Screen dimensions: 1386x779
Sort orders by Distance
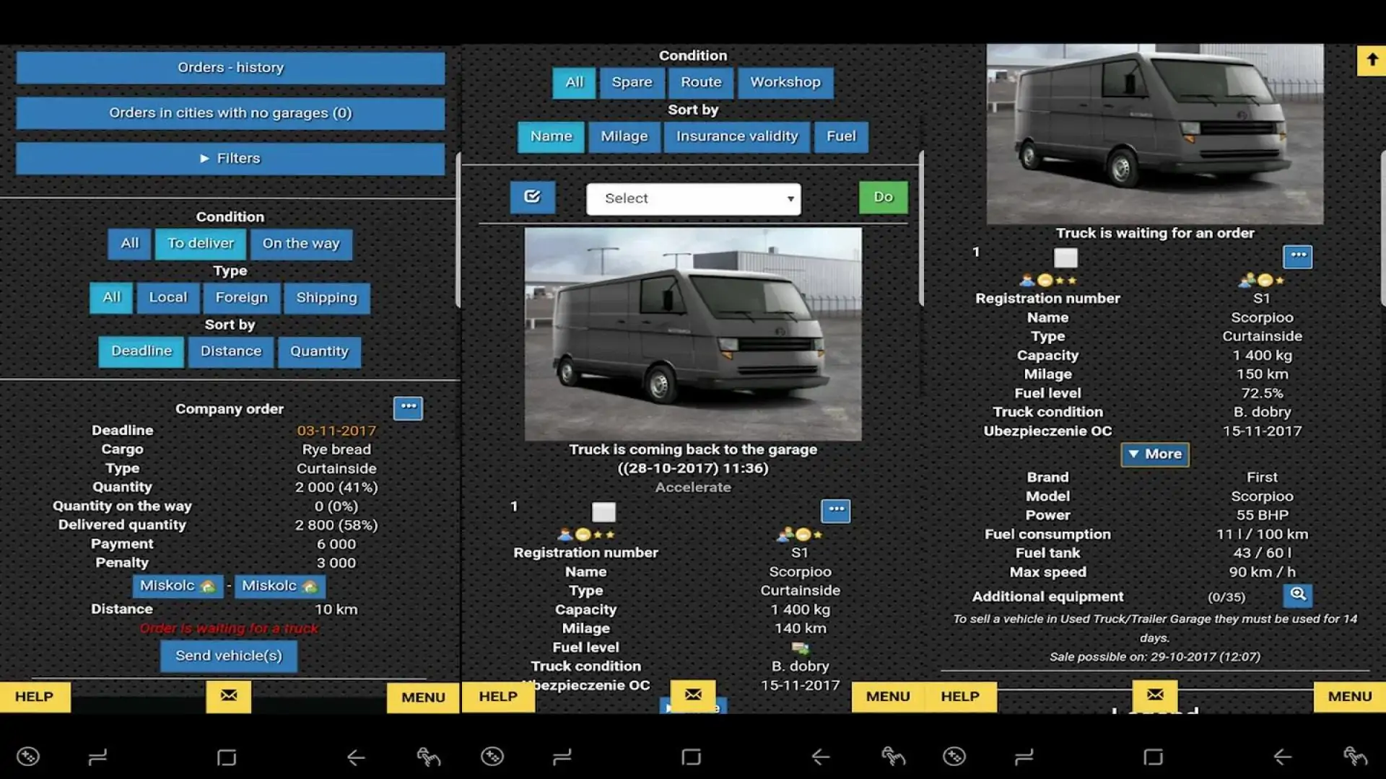point(231,352)
